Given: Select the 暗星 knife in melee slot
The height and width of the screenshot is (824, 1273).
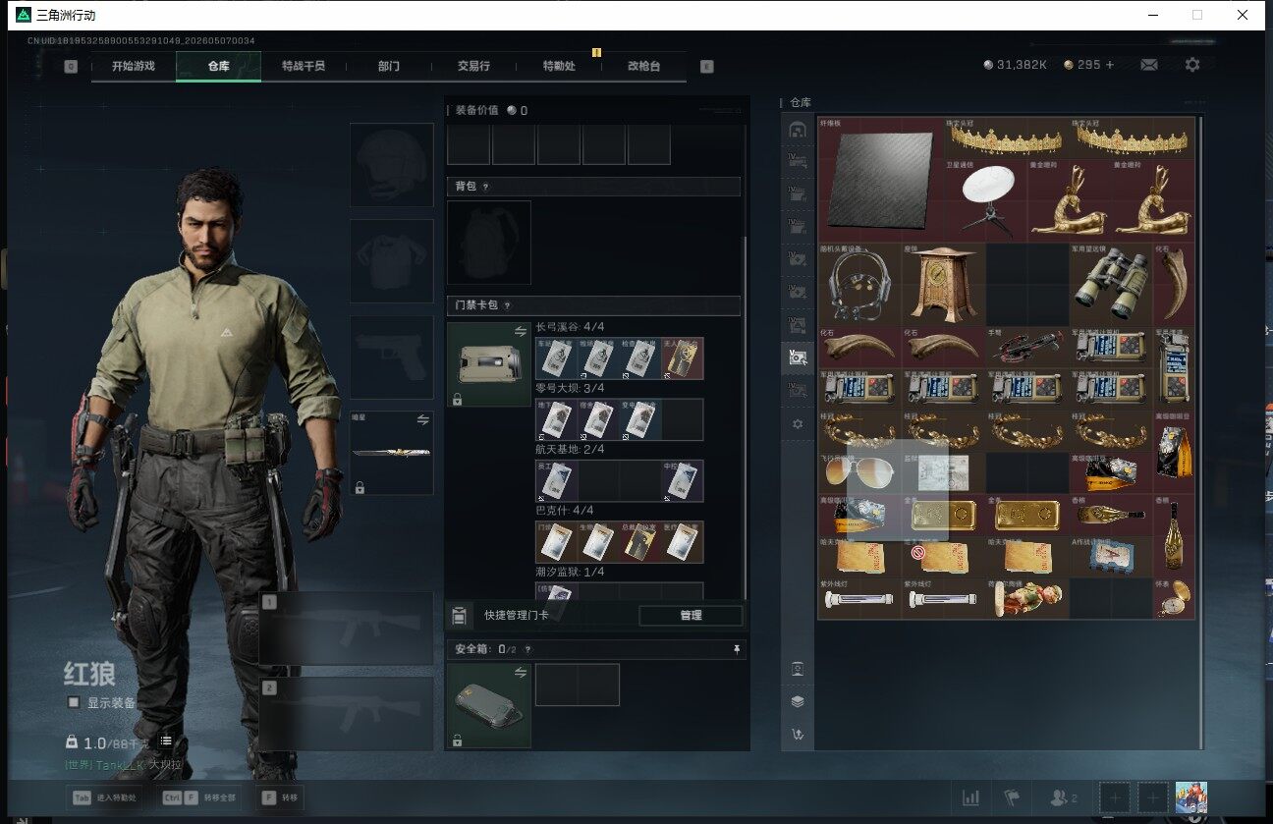Looking at the screenshot, I should point(392,453).
